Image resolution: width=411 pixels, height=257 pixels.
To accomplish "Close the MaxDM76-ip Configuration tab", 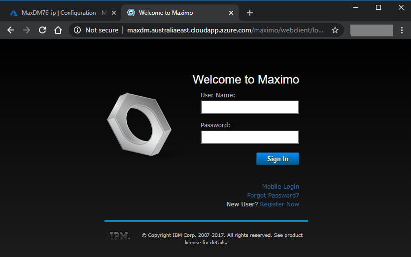I will click(x=114, y=13).
